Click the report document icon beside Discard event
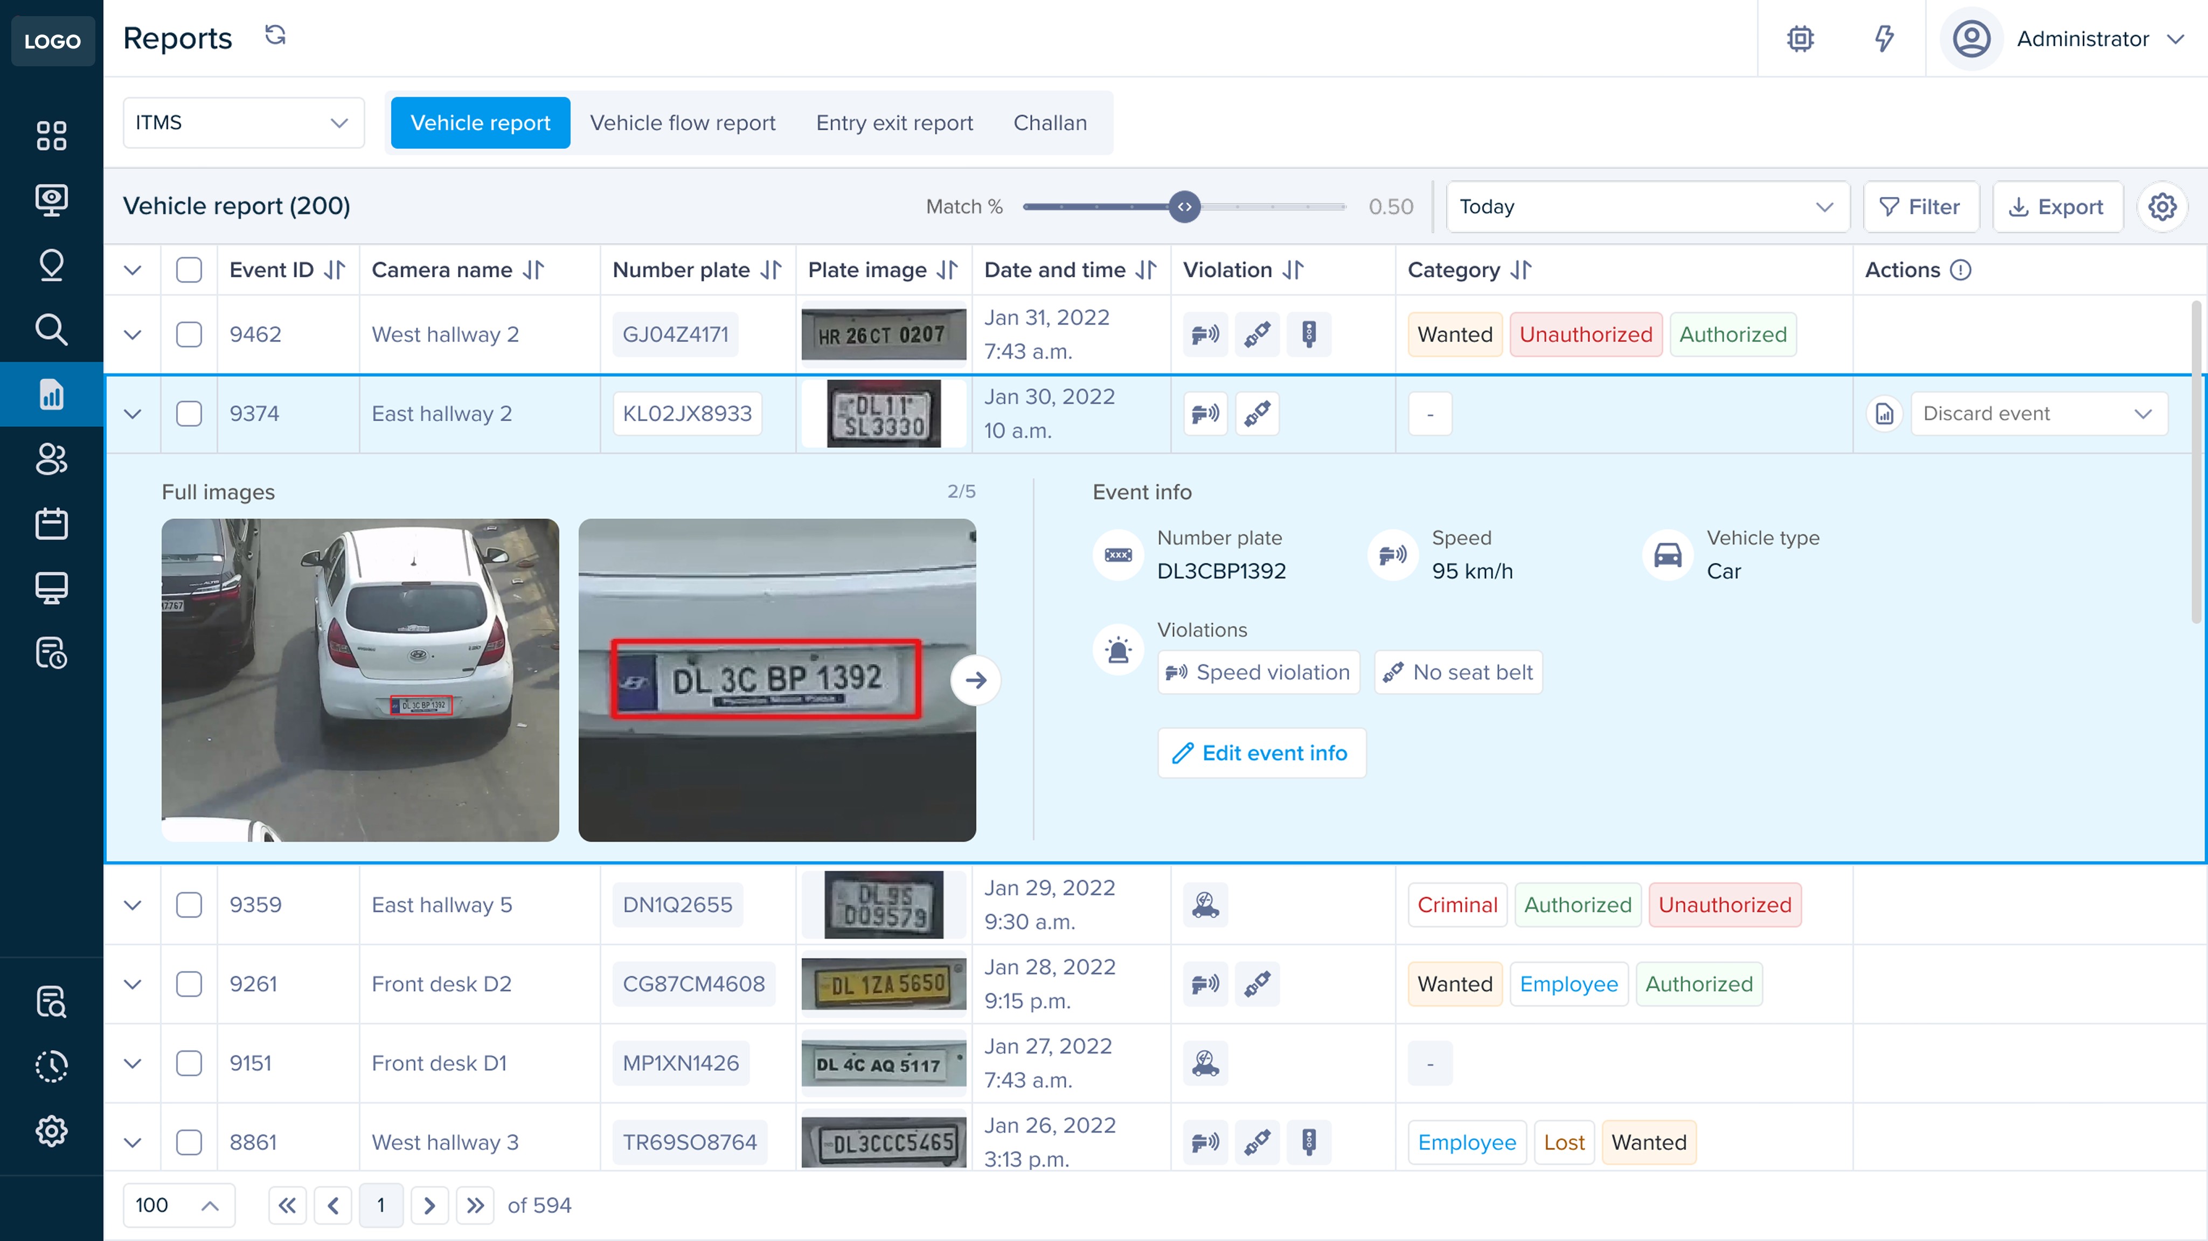Screen dimensions: 2208x1241 [x=1884, y=414]
